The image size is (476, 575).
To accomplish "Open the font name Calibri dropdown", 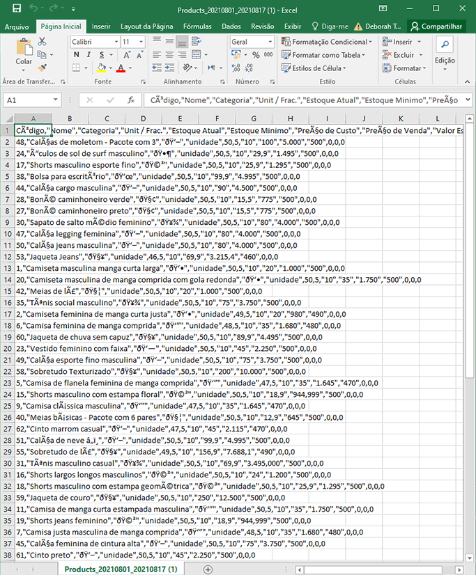I will pyautogui.click(x=116, y=42).
